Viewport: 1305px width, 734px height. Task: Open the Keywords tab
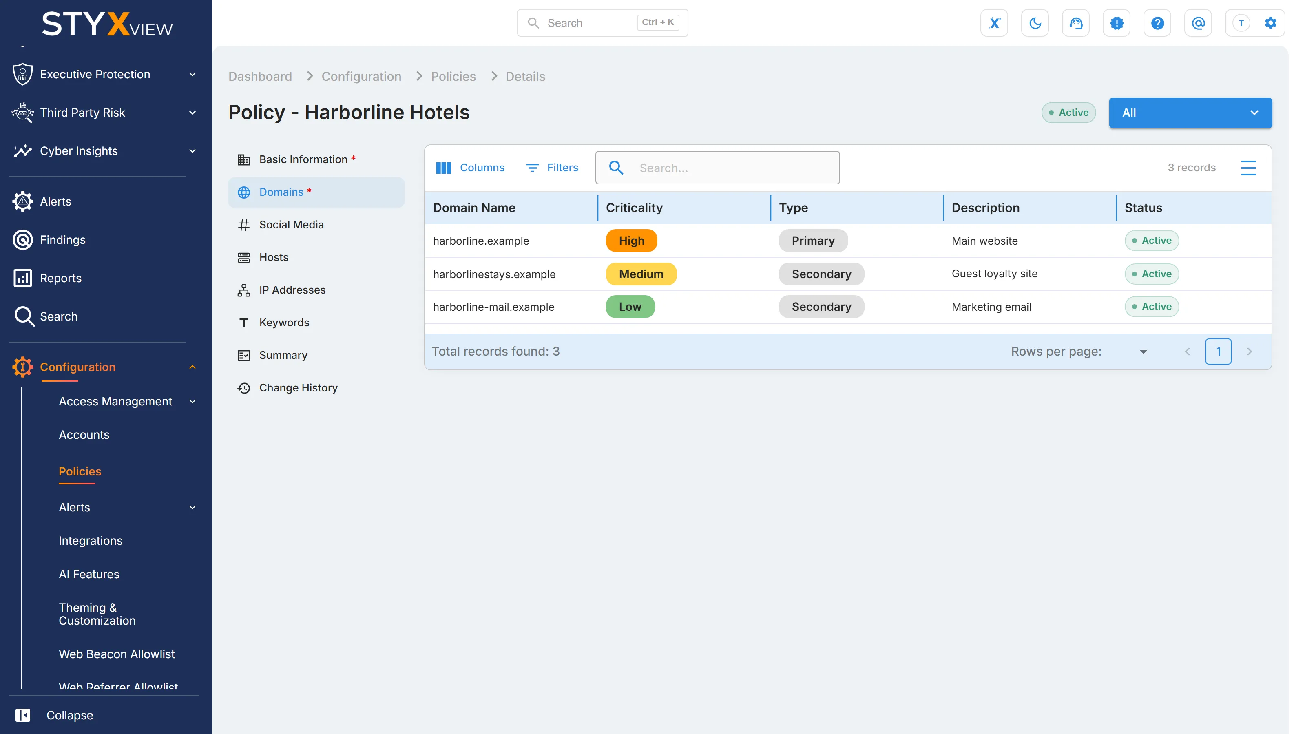click(316, 322)
